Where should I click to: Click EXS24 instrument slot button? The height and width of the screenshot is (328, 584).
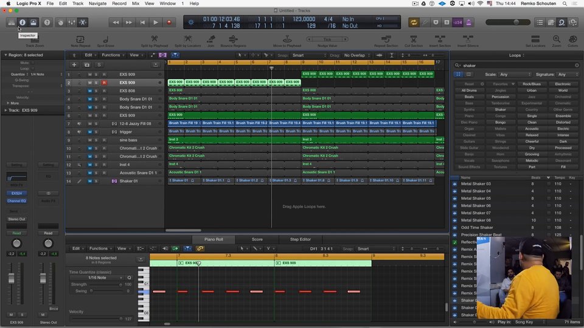pyautogui.click(x=16, y=193)
